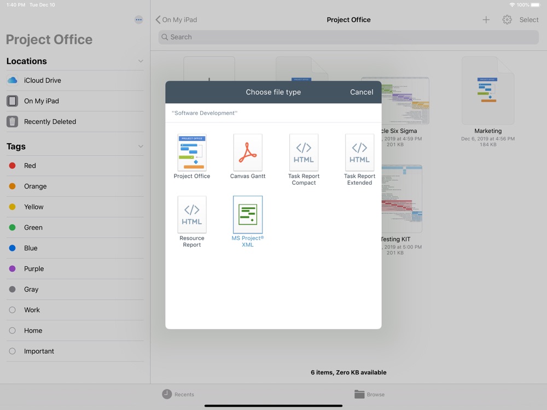Click the Red tag color dot
Viewport: 547px width, 410px height.
[x=13, y=166]
